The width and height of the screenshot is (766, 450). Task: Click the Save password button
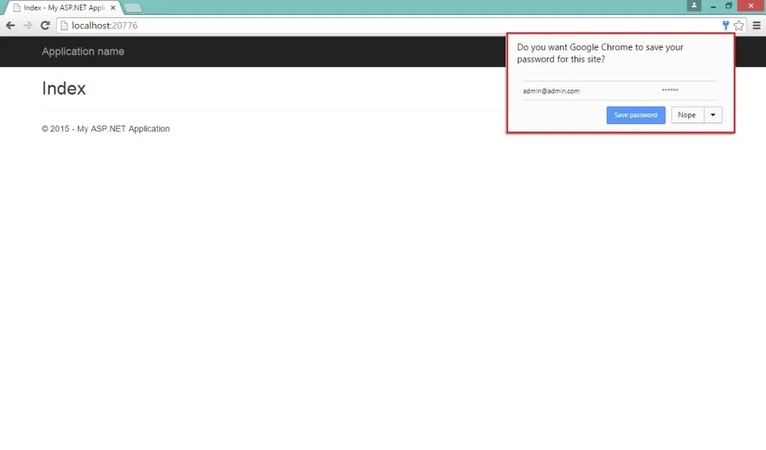636,115
